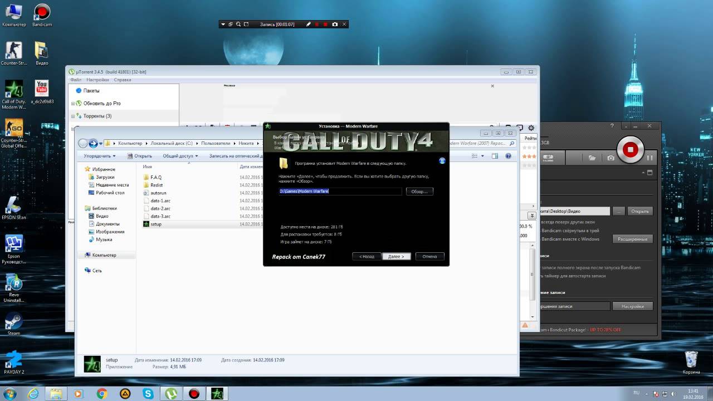Open Steam desktop shortcut
This screenshot has width=713, height=401.
13,324
